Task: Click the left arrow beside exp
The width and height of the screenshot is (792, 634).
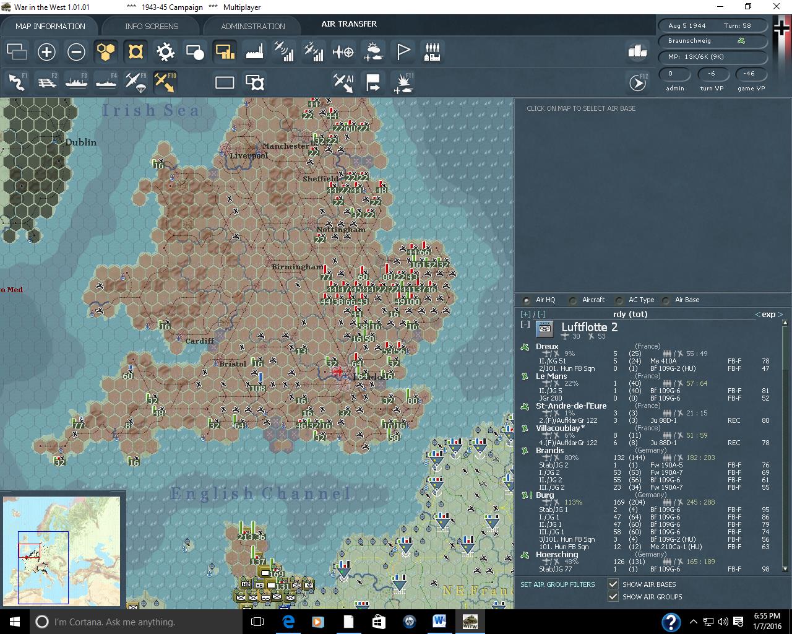Action: coord(757,315)
